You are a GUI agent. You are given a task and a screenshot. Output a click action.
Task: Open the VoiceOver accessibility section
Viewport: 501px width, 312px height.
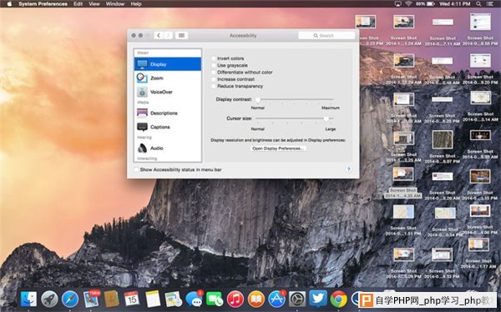click(168, 92)
